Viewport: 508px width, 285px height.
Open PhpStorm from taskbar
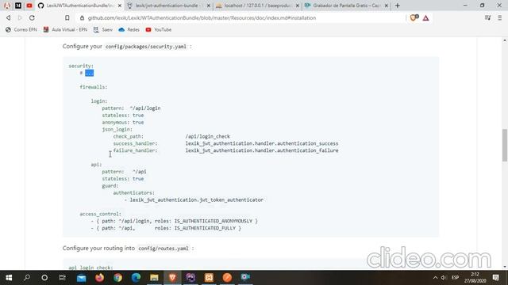coord(190,278)
